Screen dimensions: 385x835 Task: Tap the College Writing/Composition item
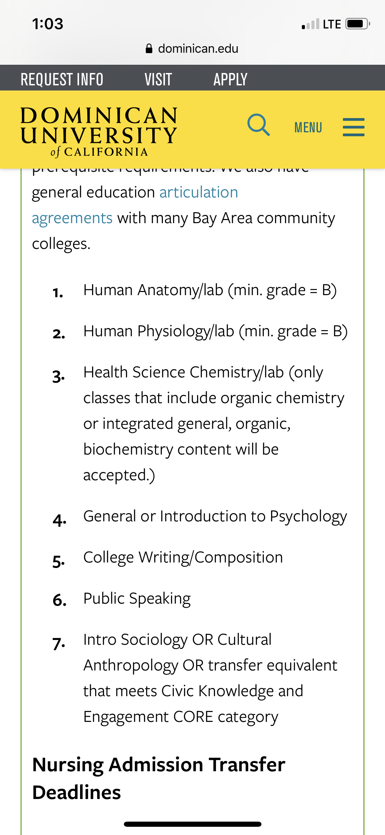point(183,557)
